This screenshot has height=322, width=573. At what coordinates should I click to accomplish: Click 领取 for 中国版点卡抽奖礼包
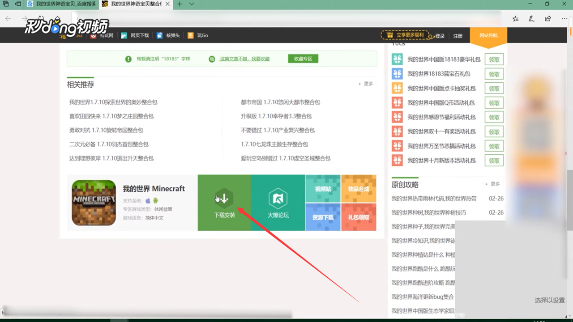pos(494,89)
